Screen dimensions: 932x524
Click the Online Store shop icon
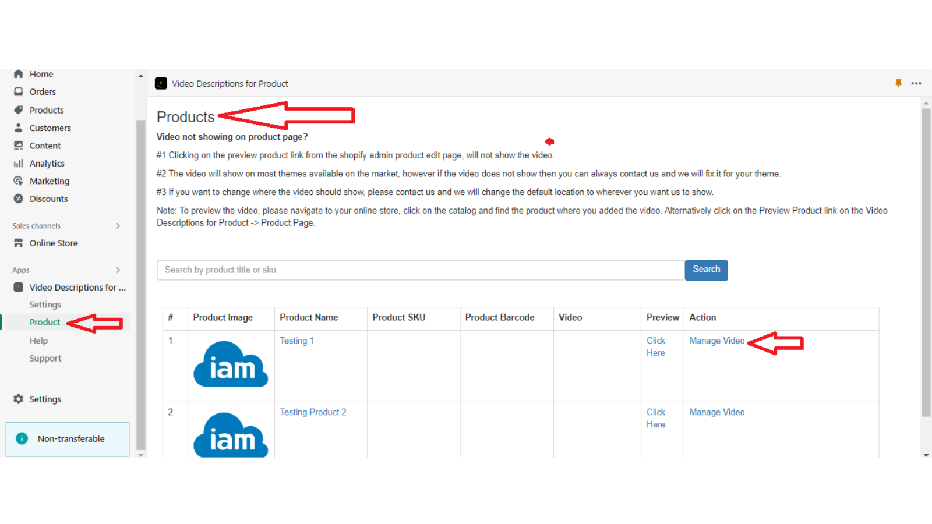(x=18, y=243)
